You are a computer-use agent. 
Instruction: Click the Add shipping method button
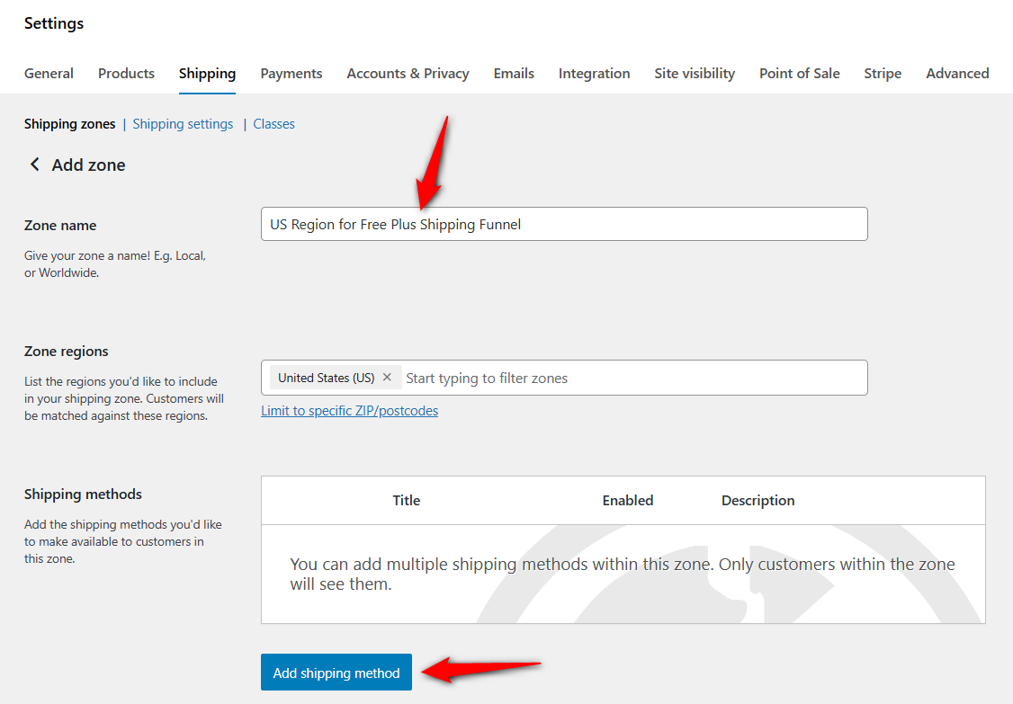tap(336, 672)
